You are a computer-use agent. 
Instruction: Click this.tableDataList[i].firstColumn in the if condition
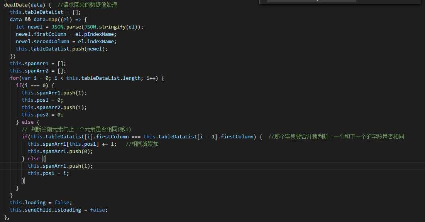[x=80, y=136]
